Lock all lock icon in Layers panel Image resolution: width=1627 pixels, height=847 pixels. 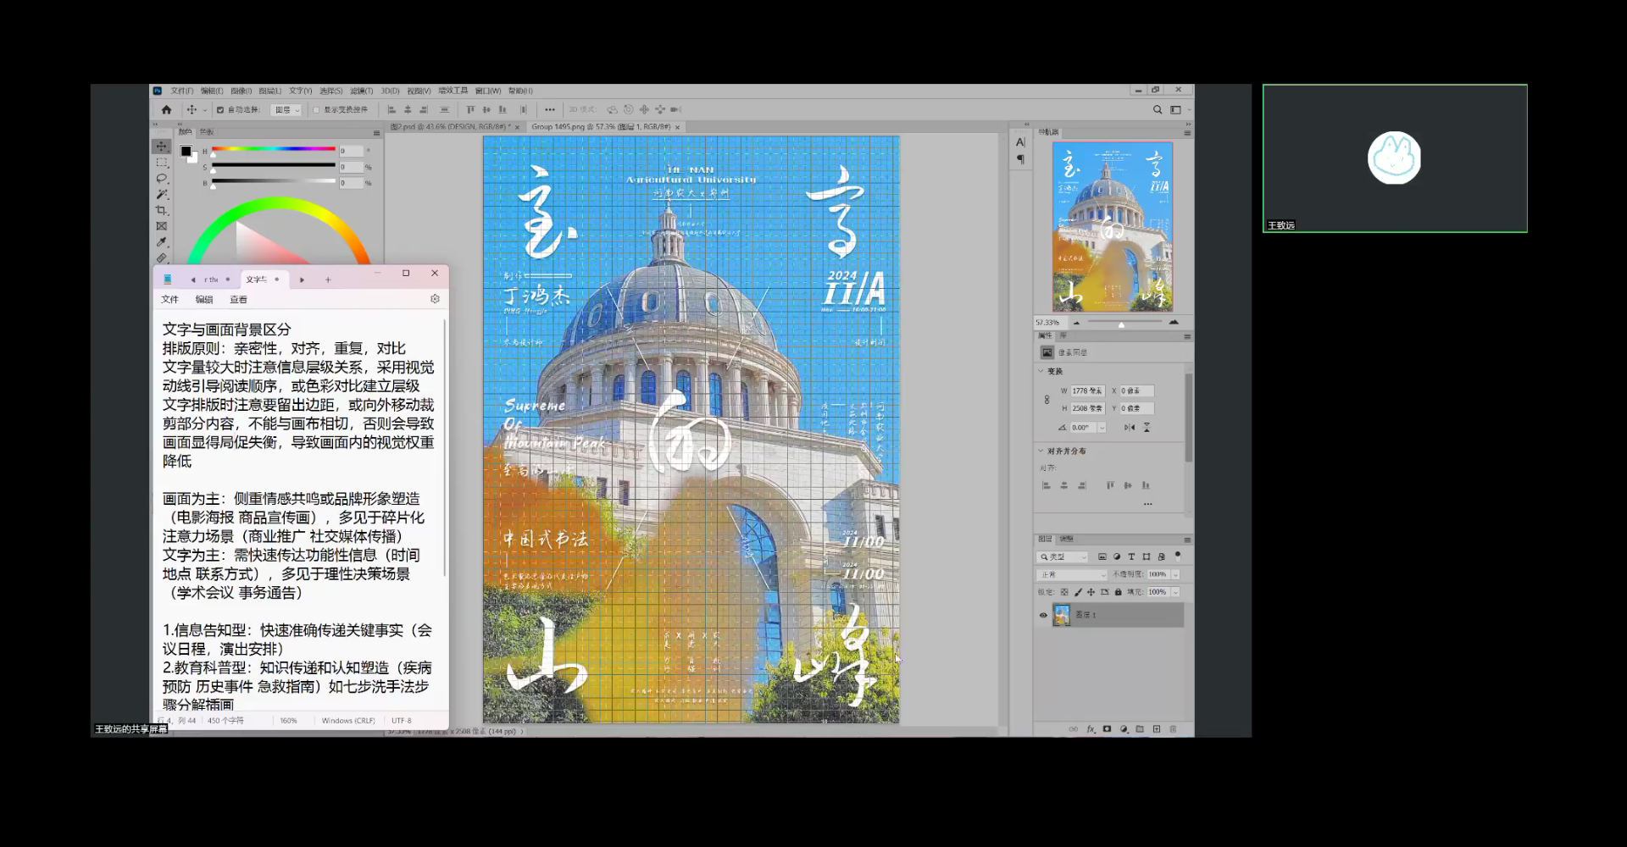pyautogui.click(x=1118, y=592)
